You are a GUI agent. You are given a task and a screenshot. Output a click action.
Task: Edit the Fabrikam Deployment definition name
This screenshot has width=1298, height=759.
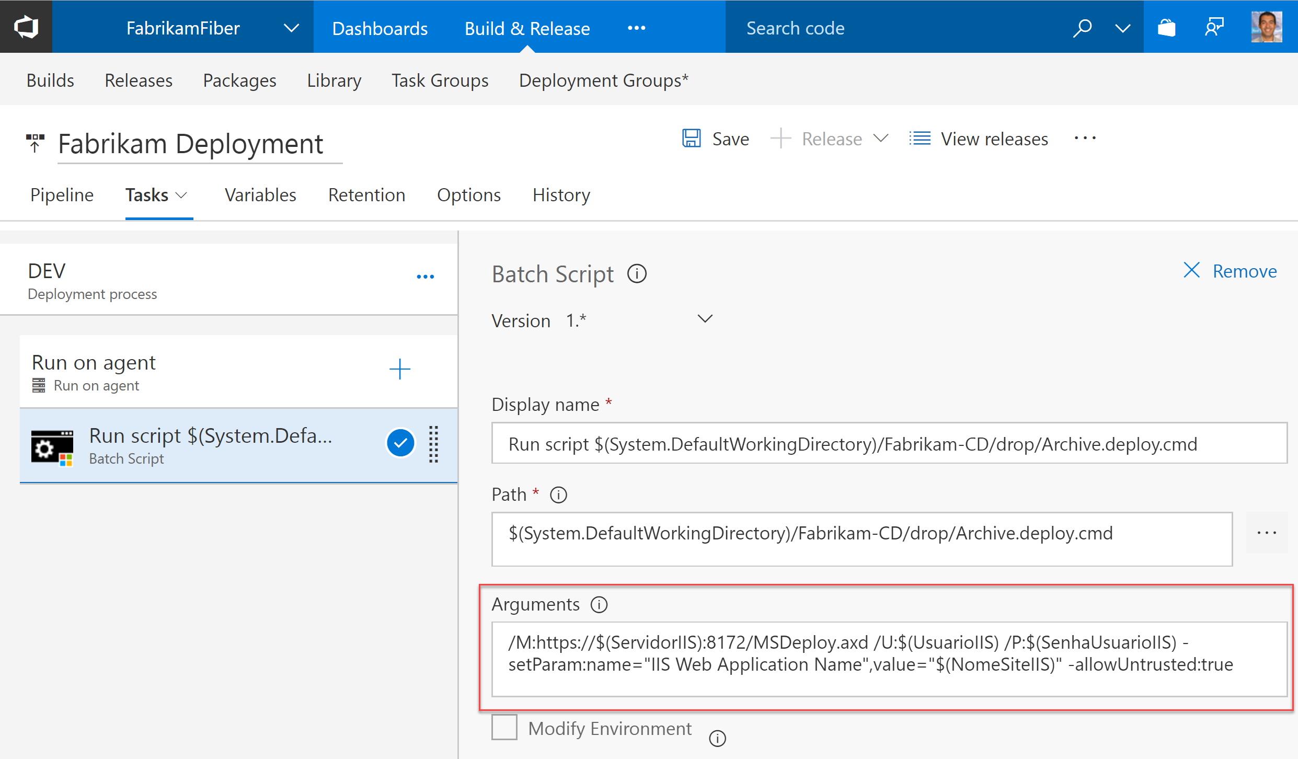coord(200,144)
